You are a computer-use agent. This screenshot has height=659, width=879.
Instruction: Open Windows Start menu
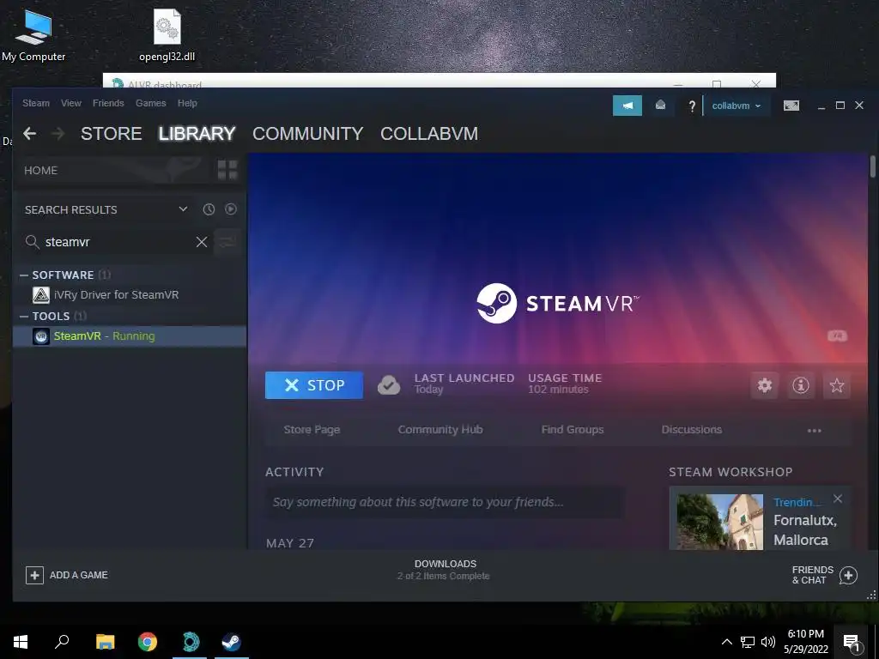coord(21,642)
